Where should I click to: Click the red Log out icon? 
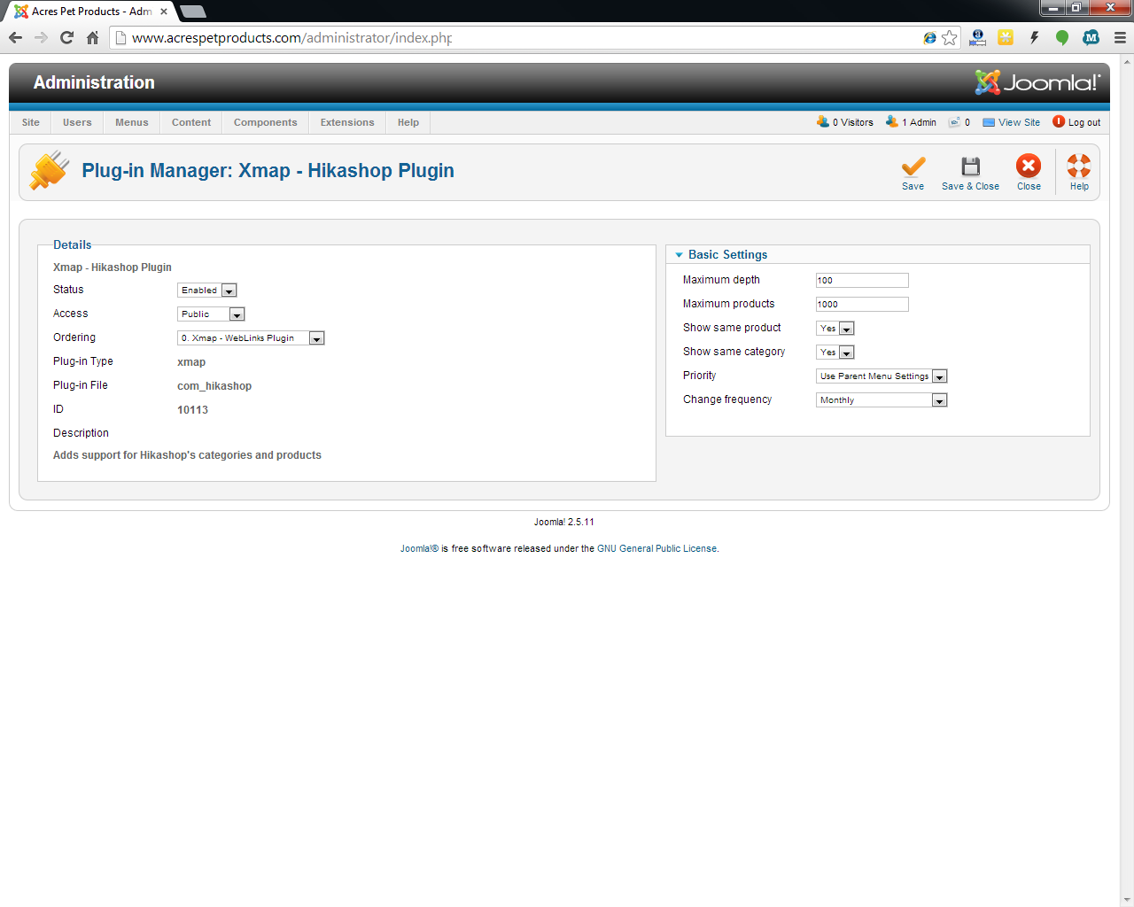[1059, 122]
